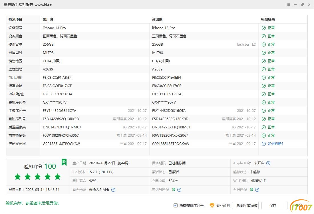Close the report window with X
The height and width of the screenshot is (214, 314).
309,4
